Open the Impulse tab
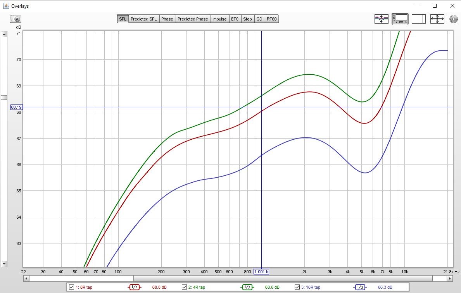The image size is (461, 293). click(x=219, y=19)
